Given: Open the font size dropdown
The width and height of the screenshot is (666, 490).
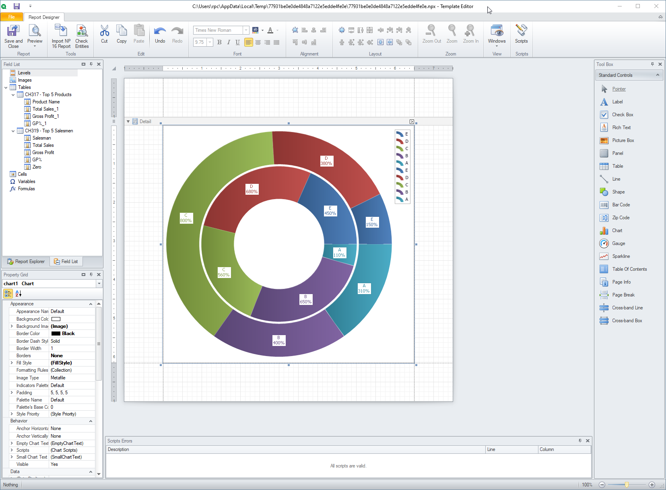Looking at the screenshot, I should tap(210, 42).
